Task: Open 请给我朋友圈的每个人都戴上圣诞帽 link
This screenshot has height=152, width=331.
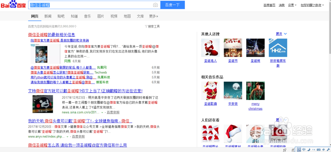Action: tap(63, 82)
